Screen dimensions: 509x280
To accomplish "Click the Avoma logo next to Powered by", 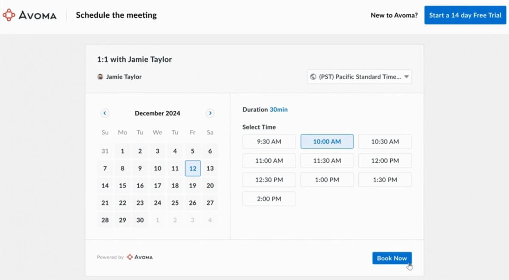I will (140, 257).
